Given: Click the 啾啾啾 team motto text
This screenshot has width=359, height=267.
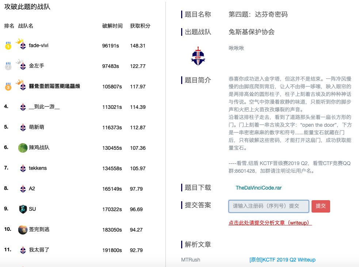Looking at the screenshot, I should (236, 48).
